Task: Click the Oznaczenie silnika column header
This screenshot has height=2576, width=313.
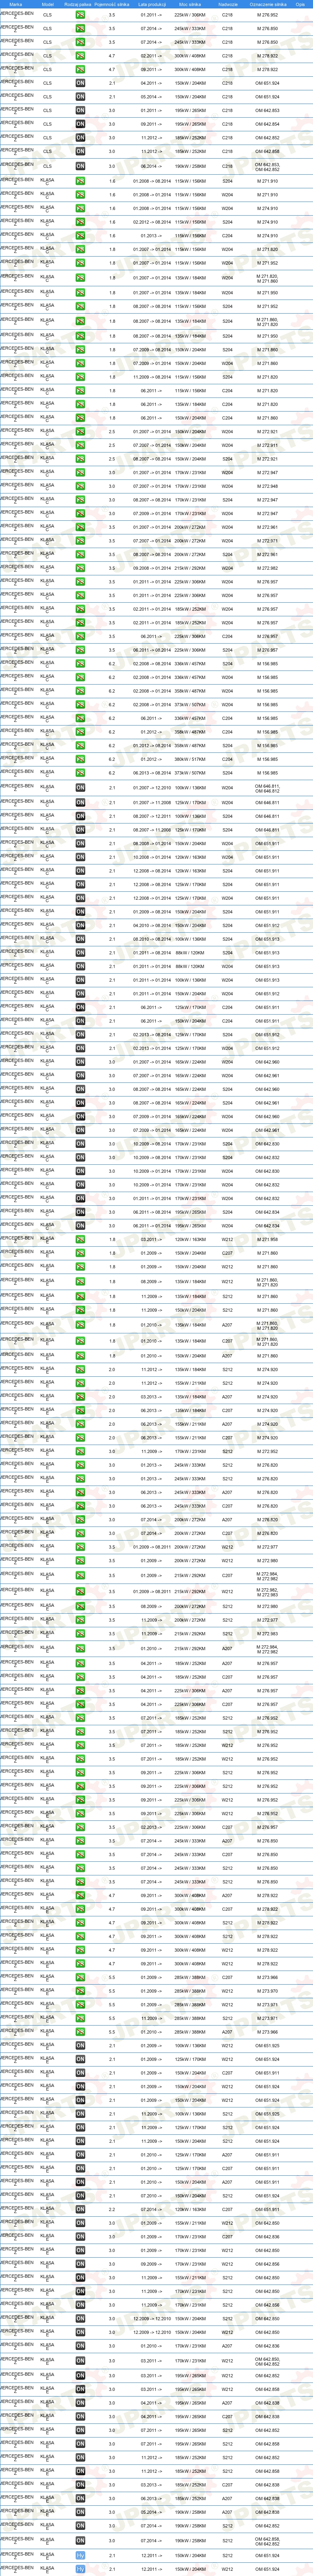Action: 267,4
